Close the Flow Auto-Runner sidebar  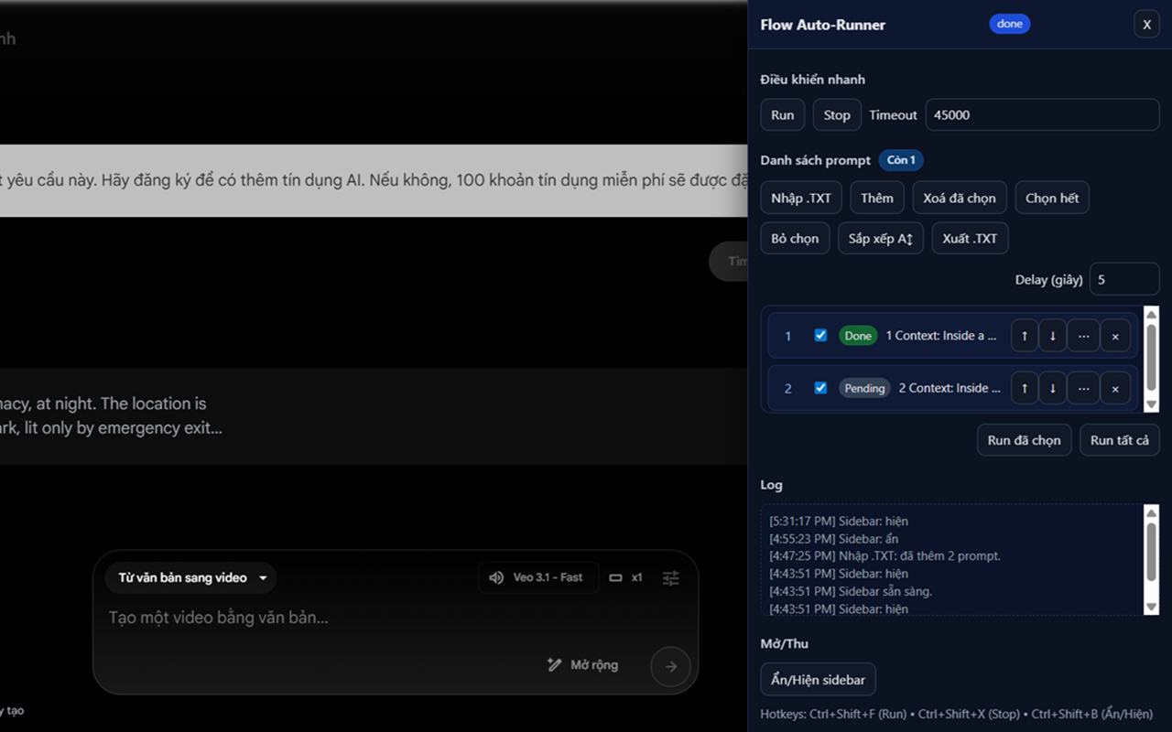click(1146, 25)
